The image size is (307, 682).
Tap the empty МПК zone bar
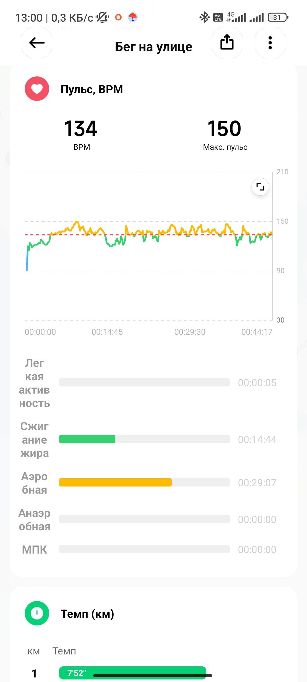[x=144, y=549]
